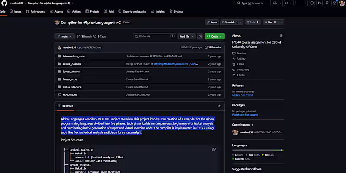
Task: Switch to the Agents tab
Action: pos(57,12)
